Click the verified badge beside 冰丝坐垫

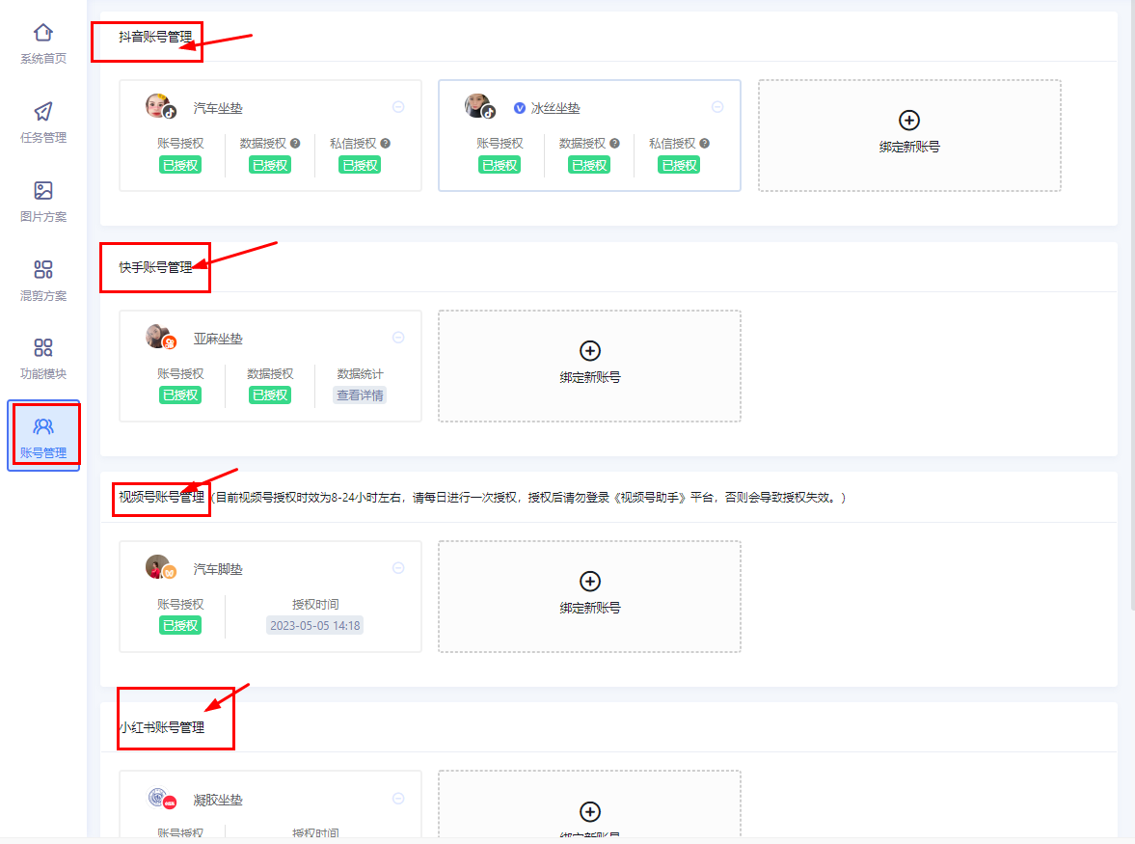pyautogui.click(x=519, y=108)
